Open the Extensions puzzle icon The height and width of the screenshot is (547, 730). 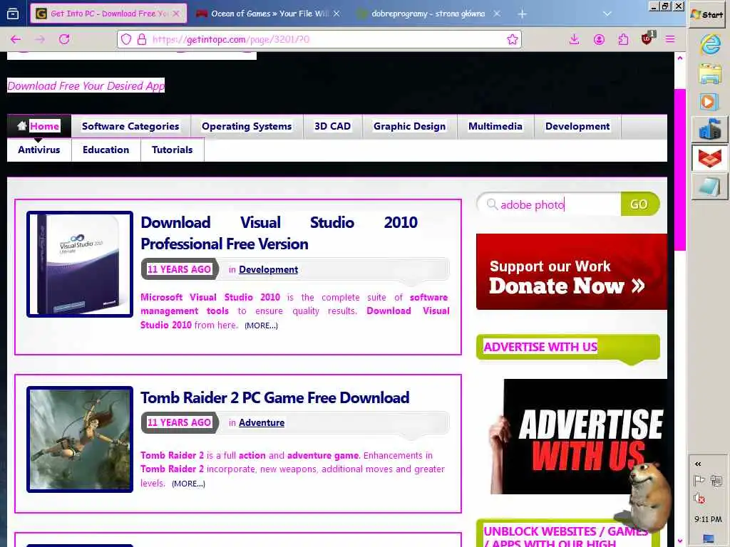click(623, 40)
